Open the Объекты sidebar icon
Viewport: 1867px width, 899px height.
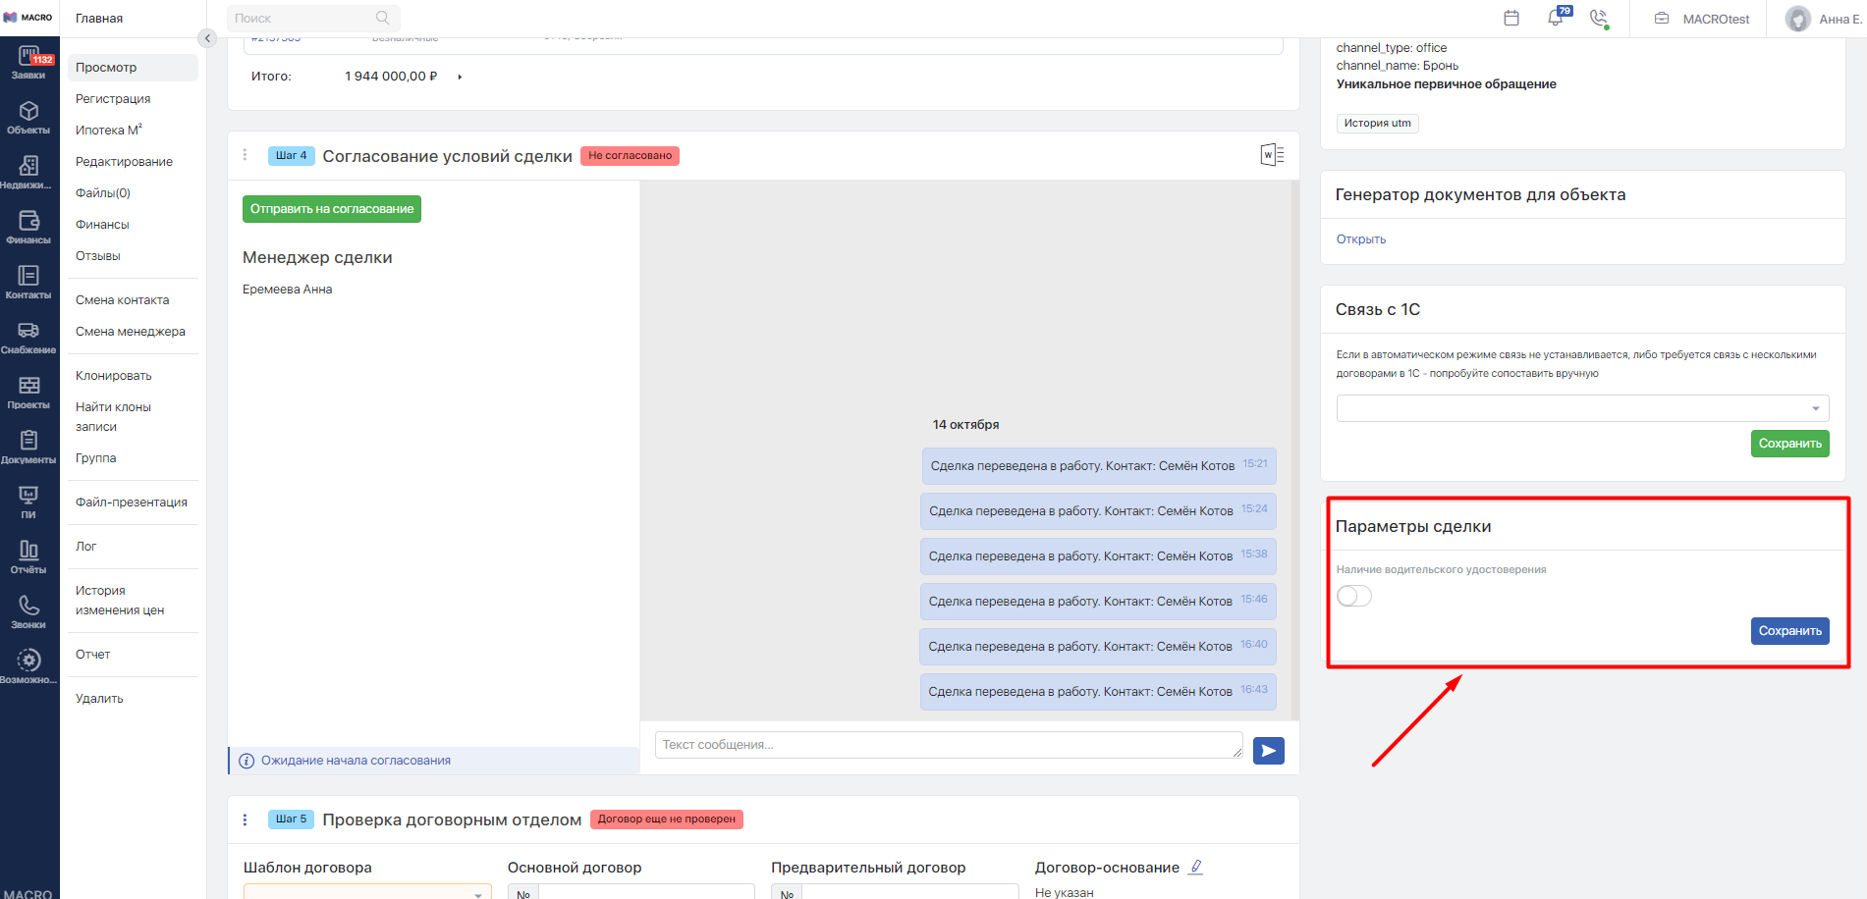click(x=28, y=117)
